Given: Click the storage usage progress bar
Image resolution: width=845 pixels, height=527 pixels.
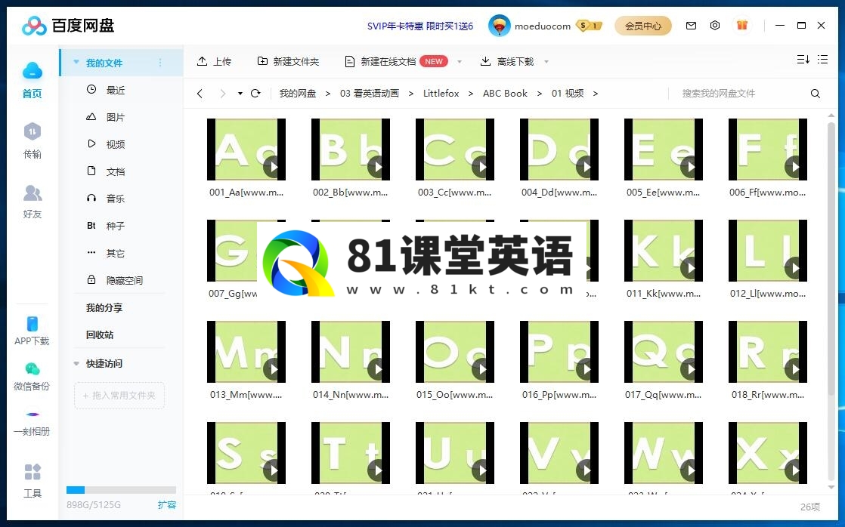Looking at the screenshot, I should (x=121, y=490).
